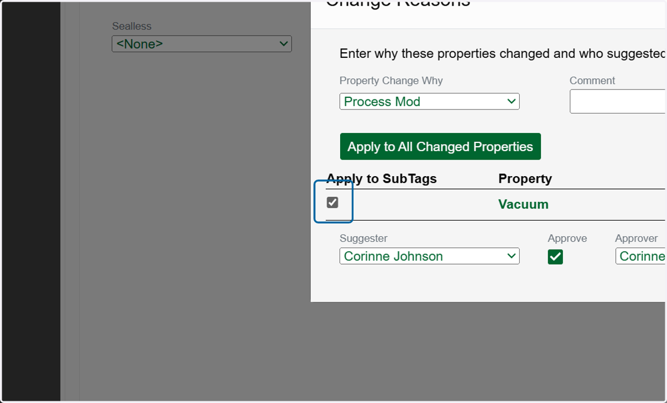Viewport: 667px width, 403px height.
Task: Click Apply to All Changed Properties button
Action: [440, 146]
